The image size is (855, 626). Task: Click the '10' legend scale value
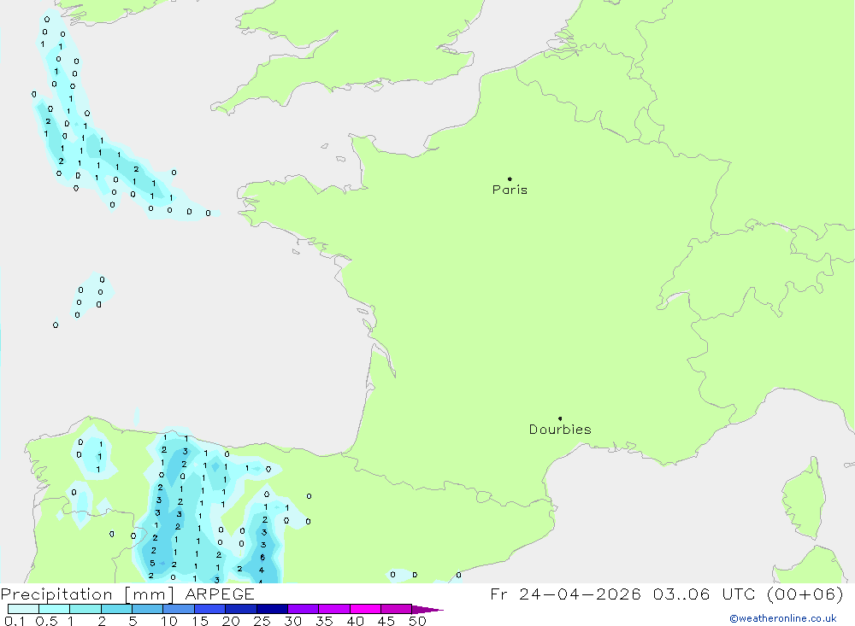[169, 621]
